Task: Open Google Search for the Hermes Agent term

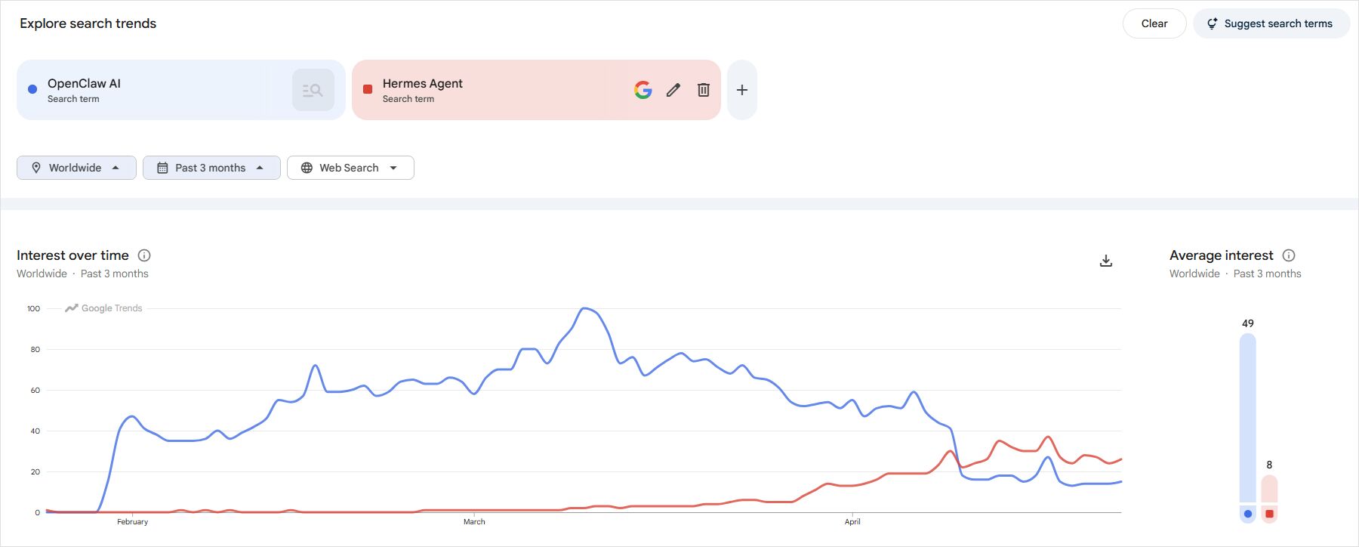Action: click(x=643, y=90)
